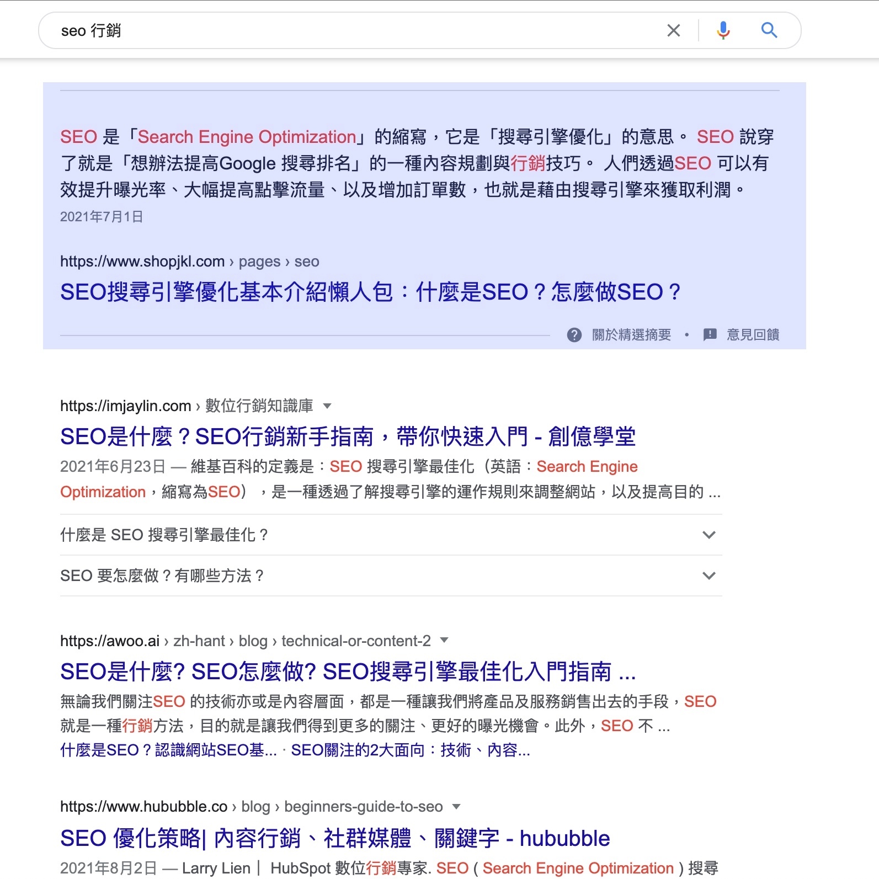Follow sitelink '什麼是SEO？認識網站SEO基...'

[x=168, y=750]
